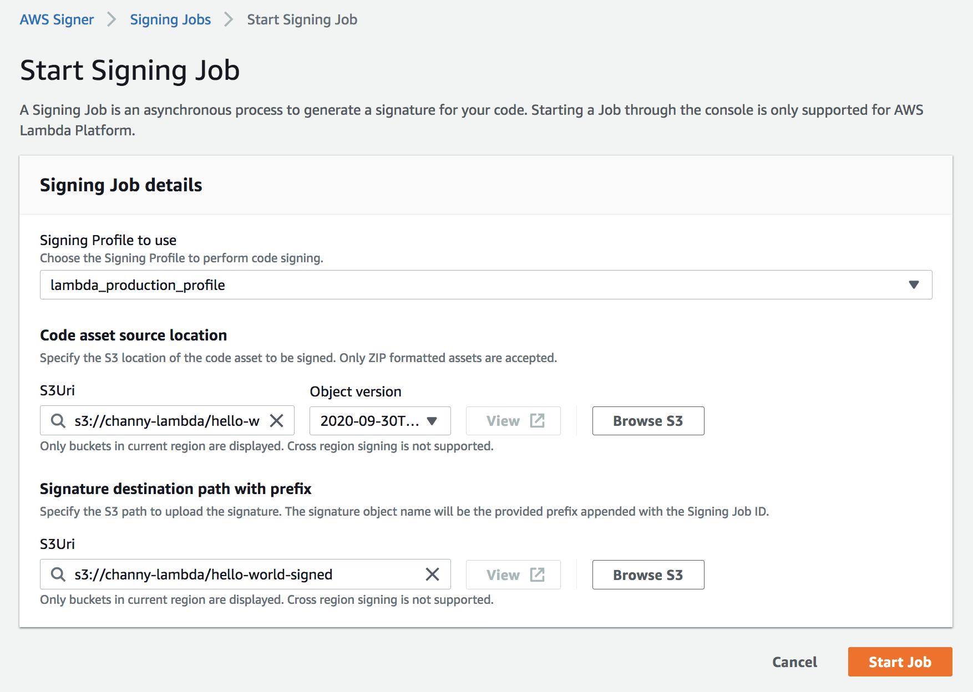
Task: Click the external-link icon on the source View button
Action: (x=536, y=420)
